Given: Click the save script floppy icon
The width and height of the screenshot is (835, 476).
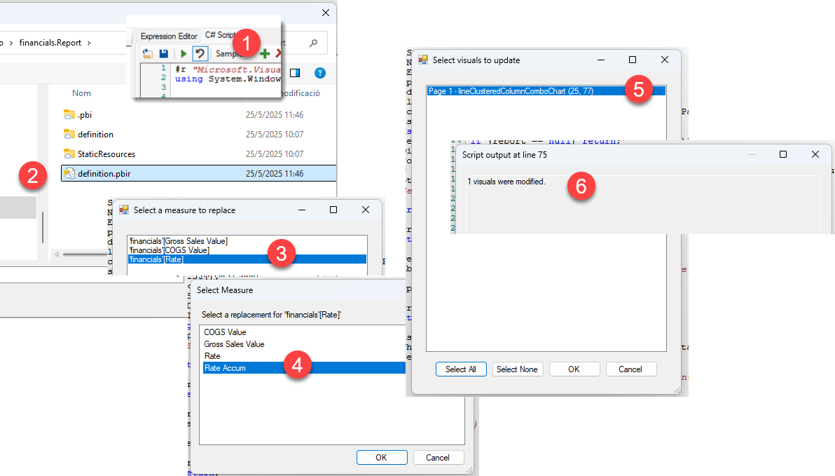Looking at the screenshot, I should pos(163,53).
